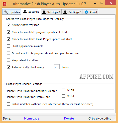118x123 pixels.
Task: Click the blue info icon on About tab
Action: (x=86, y=12)
